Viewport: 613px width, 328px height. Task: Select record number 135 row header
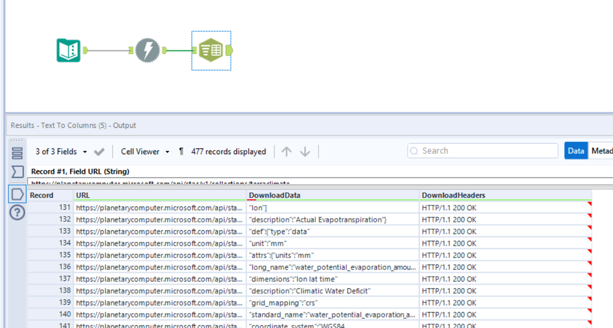point(50,256)
